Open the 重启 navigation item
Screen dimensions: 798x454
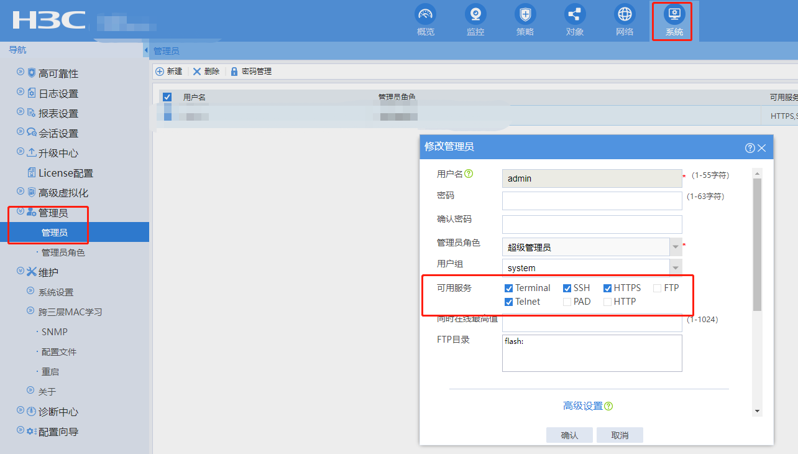click(x=50, y=372)
